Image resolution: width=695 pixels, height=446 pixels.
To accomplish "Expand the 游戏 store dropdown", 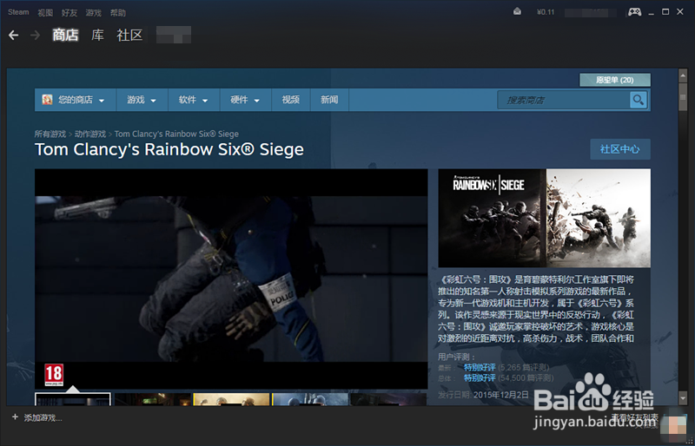I will click(142, 100).
